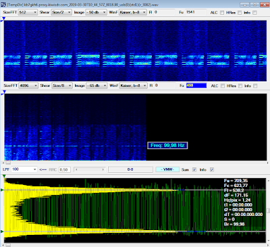Click the application icon in the title bar

tap(3, 5)
